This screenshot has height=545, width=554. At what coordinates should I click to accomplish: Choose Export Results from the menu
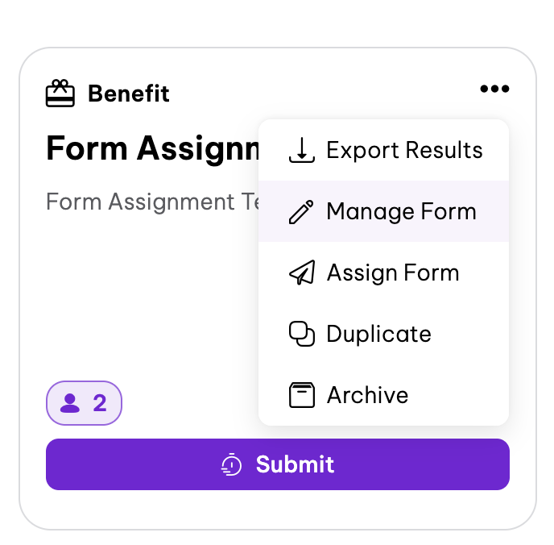coord(404,151)
